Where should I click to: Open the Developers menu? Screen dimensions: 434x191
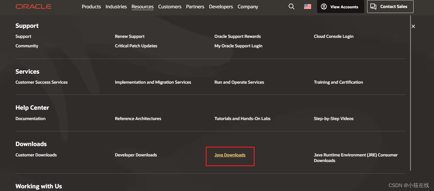coord(221,7)
